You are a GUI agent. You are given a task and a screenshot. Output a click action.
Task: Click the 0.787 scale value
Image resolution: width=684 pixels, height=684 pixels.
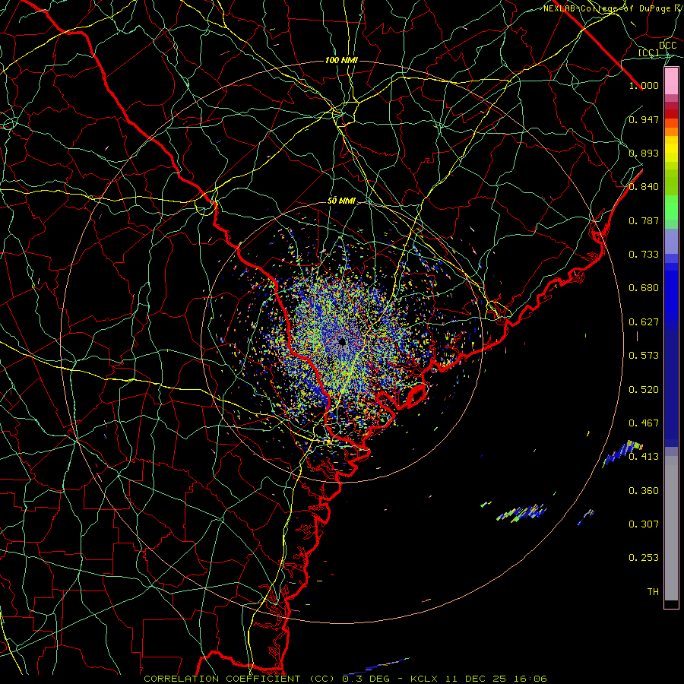coord(644,220)
